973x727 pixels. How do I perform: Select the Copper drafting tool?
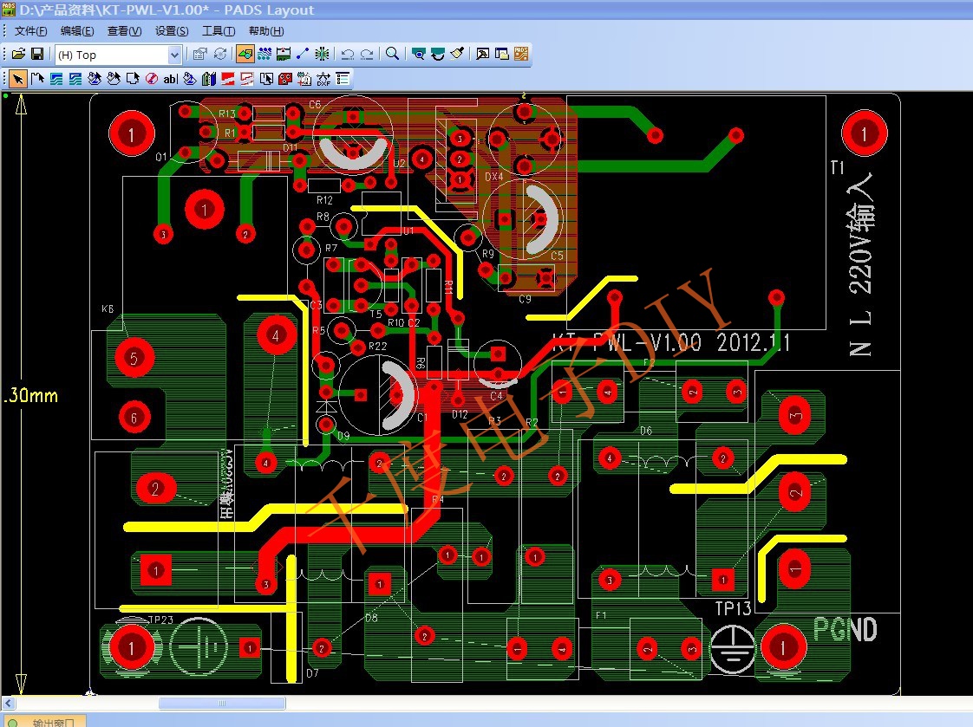tap(56, 79)
